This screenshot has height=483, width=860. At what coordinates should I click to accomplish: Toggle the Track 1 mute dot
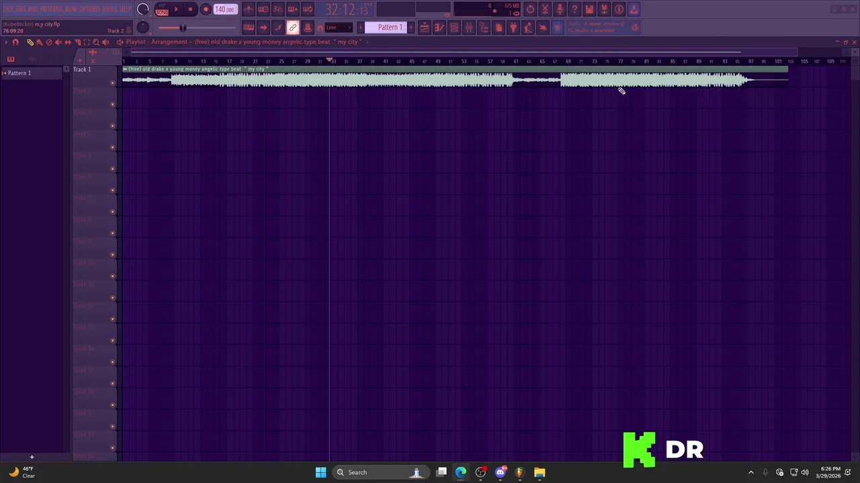point(112,83)
